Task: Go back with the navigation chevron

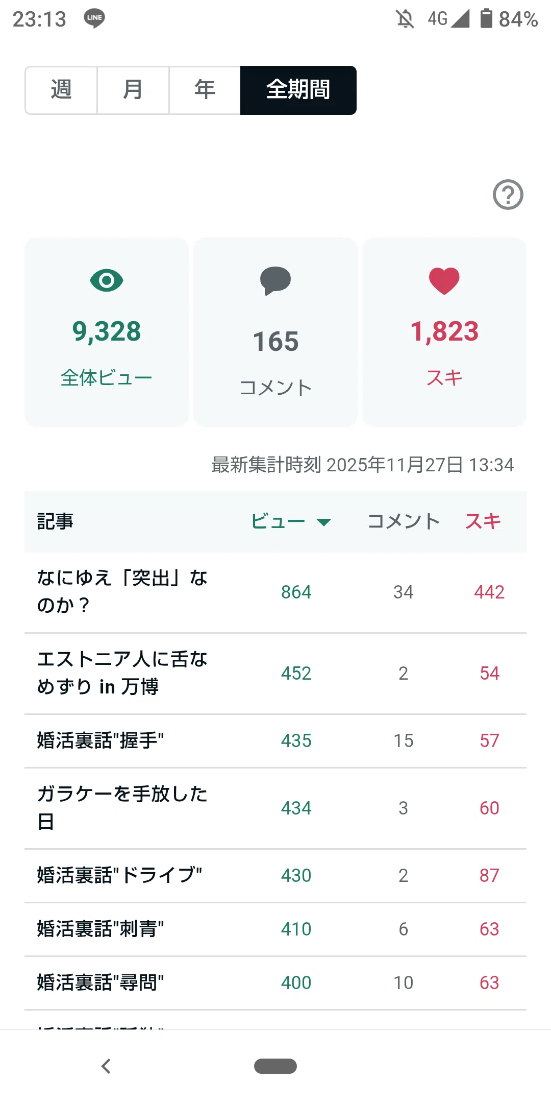Action: (x=106, y=1066)
